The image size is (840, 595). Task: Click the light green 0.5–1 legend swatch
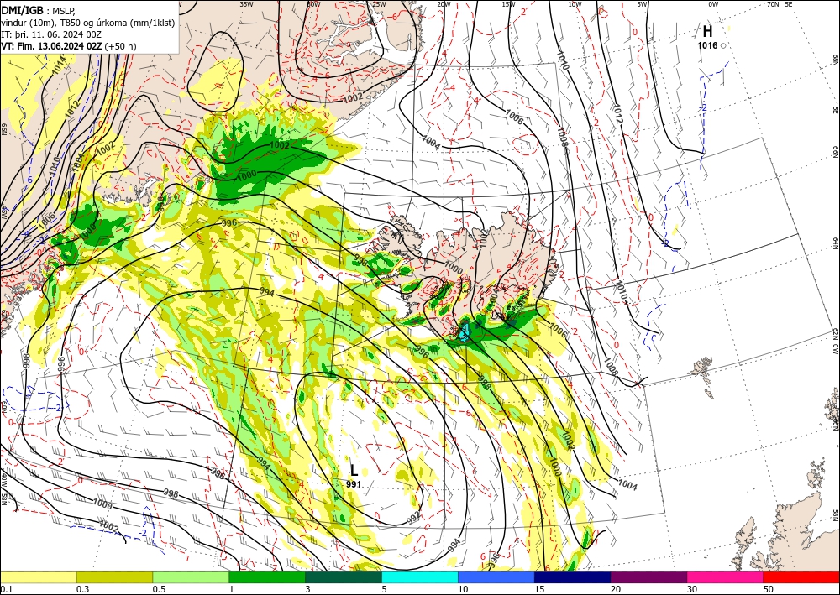coord(191,577)
